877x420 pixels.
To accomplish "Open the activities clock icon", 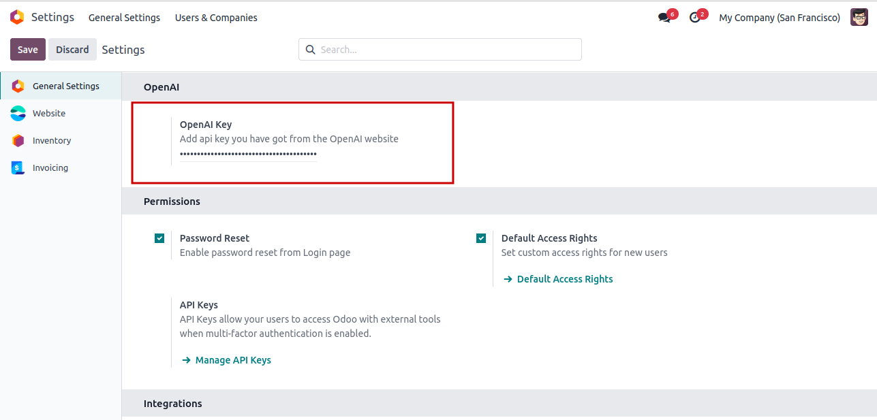I will [x=695, y=18].
